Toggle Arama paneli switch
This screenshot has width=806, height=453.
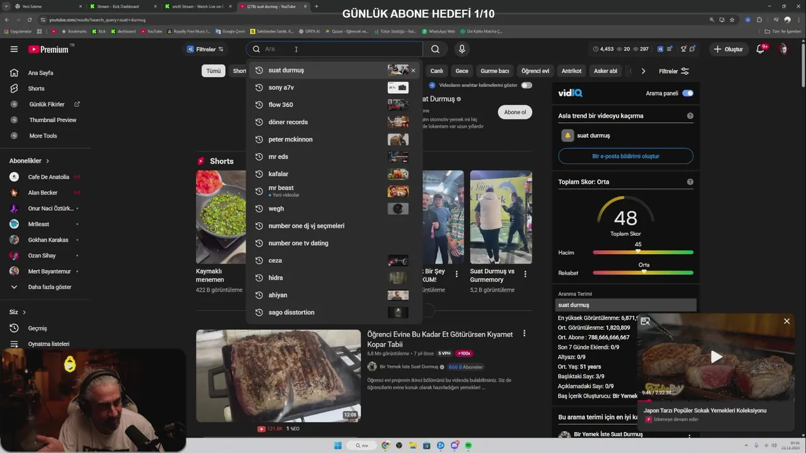pyautogui.click(x=688, y=93)
